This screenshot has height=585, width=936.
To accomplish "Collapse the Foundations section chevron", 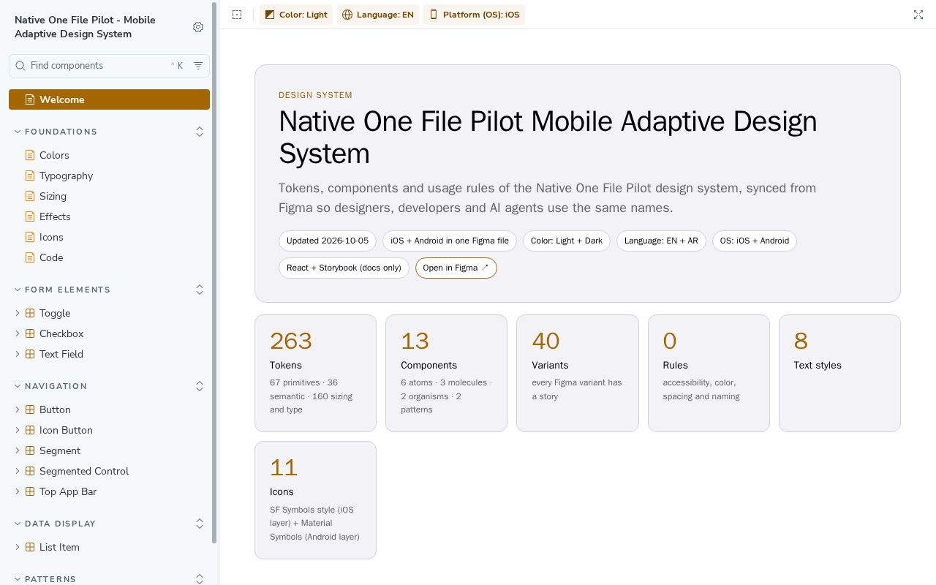I will click(18, 132).
